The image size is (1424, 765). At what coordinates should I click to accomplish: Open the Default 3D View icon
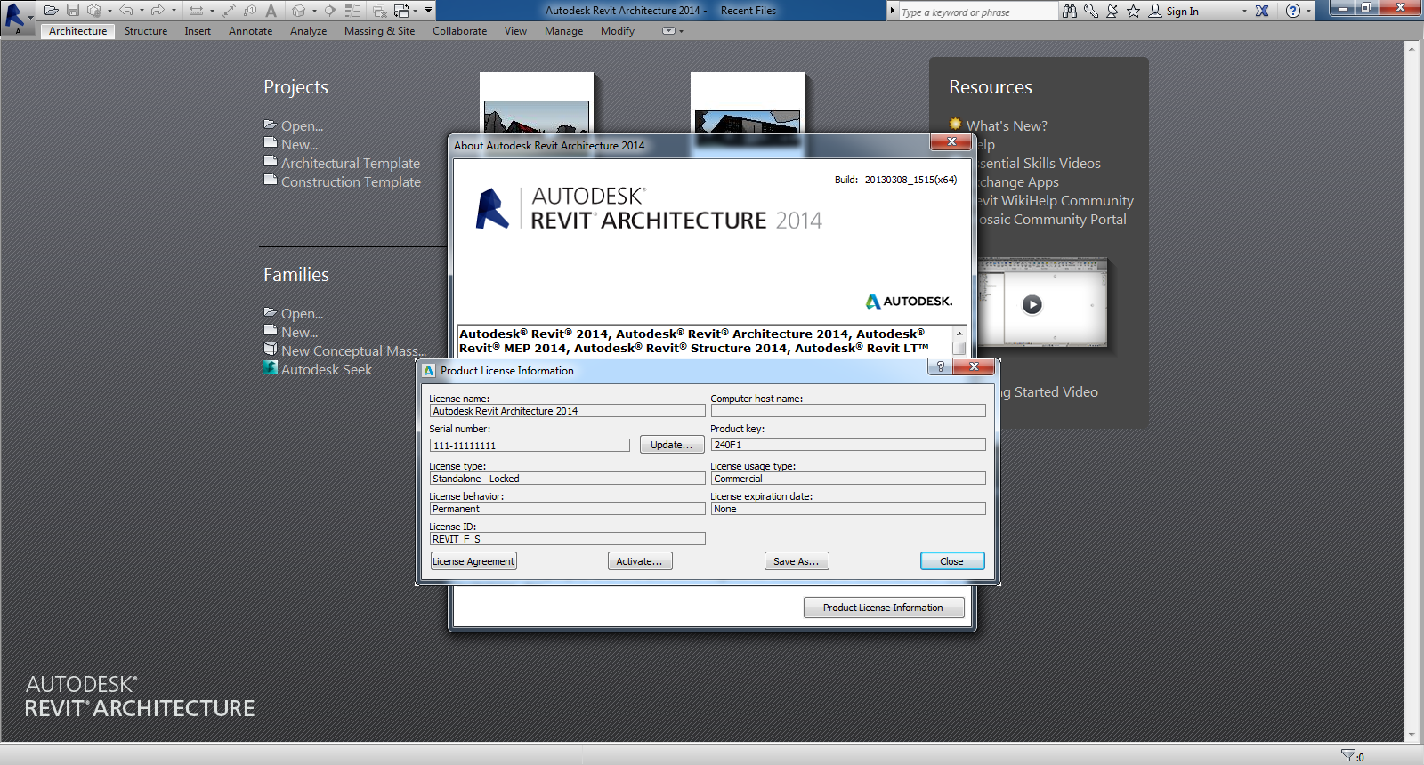[x=299, y=11]
